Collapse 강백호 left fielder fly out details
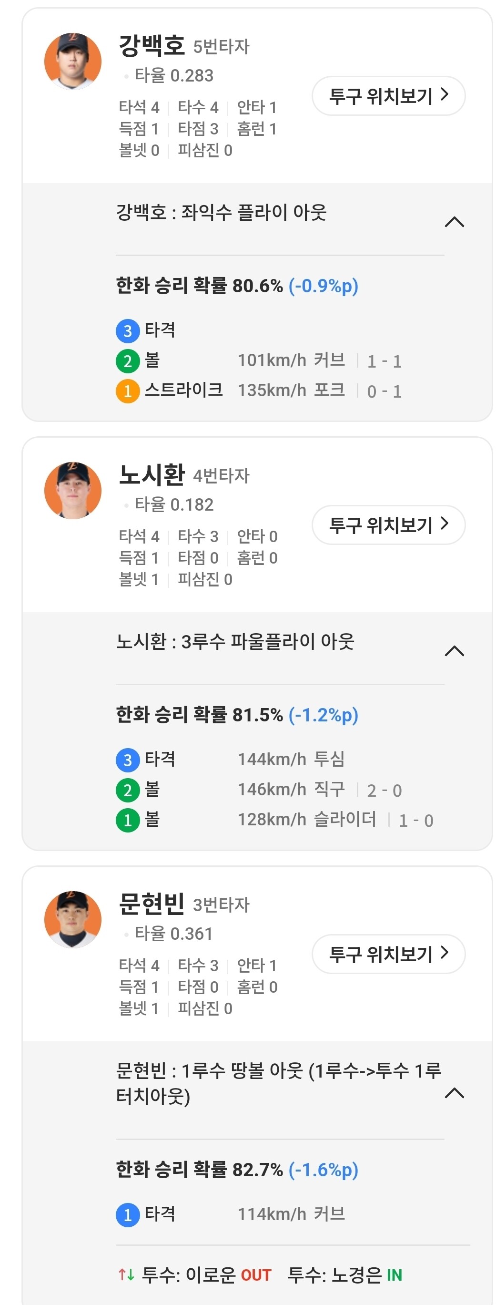Screen dimensions: 496x1305 tap(454, 222)
